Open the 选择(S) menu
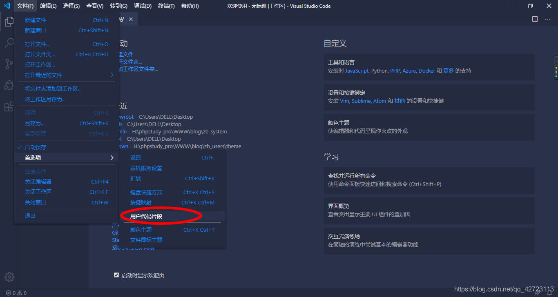Viewport: 558px width, 297px height. (71, 6)
